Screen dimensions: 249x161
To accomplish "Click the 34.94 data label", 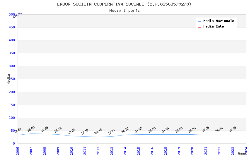I will tap(166, 130).
